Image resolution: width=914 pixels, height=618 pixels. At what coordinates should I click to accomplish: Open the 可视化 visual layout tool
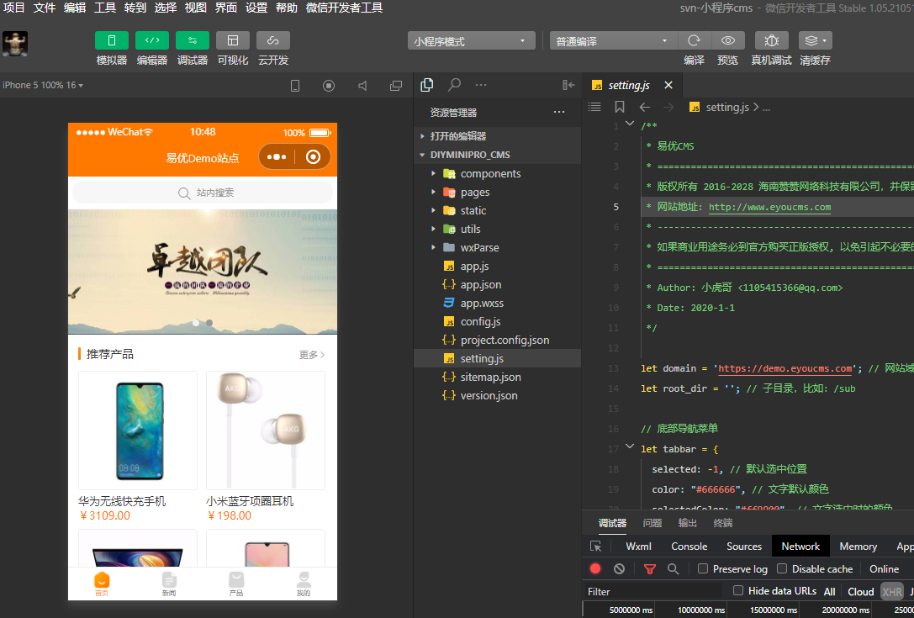[233, 41]
